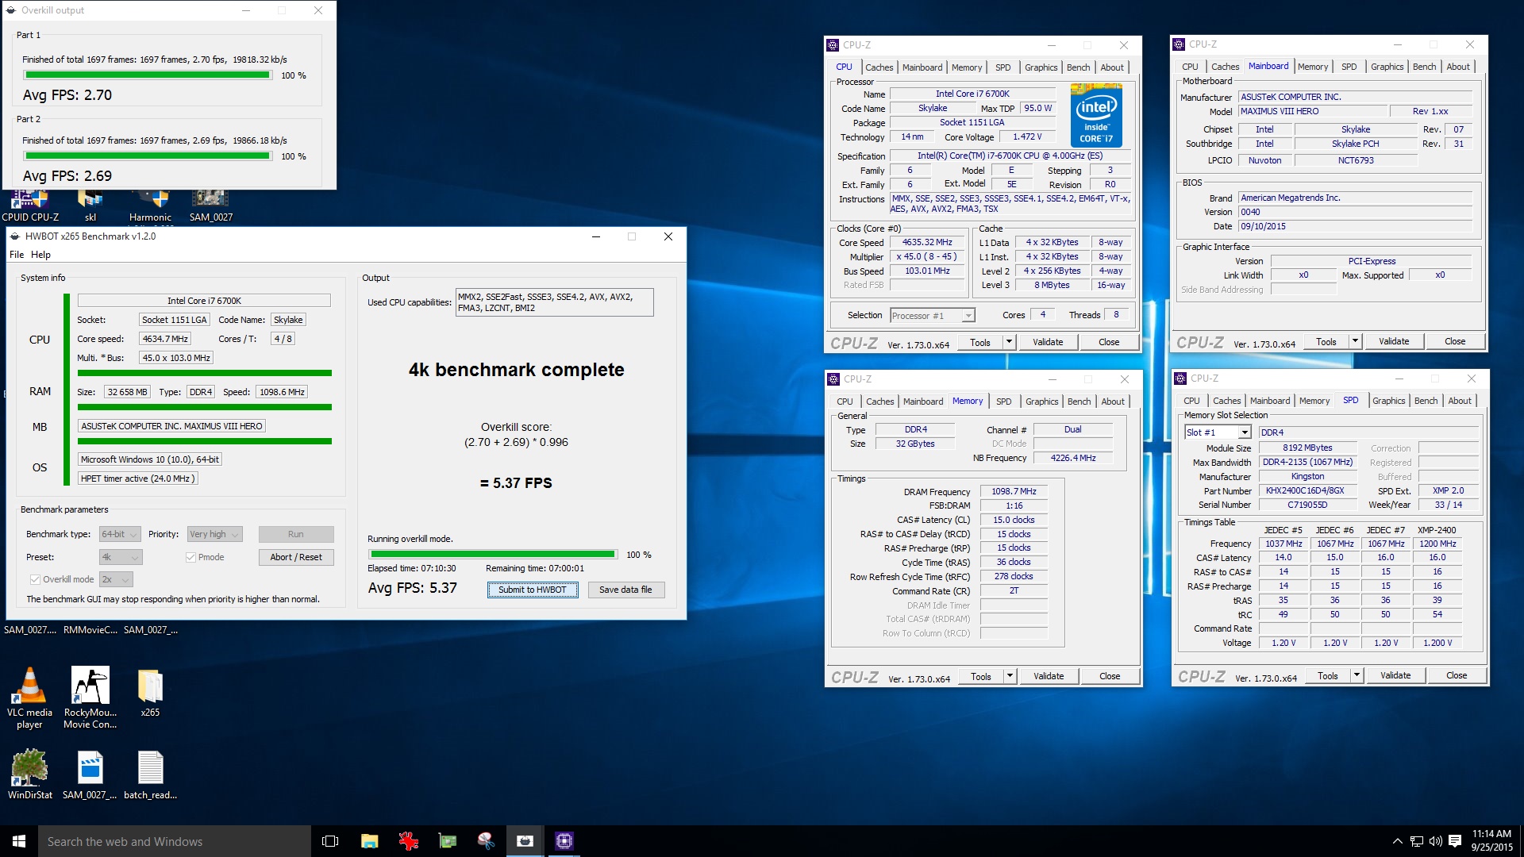Open the x265 folder on desktop
1524x857 pixels.
point(150,693)
